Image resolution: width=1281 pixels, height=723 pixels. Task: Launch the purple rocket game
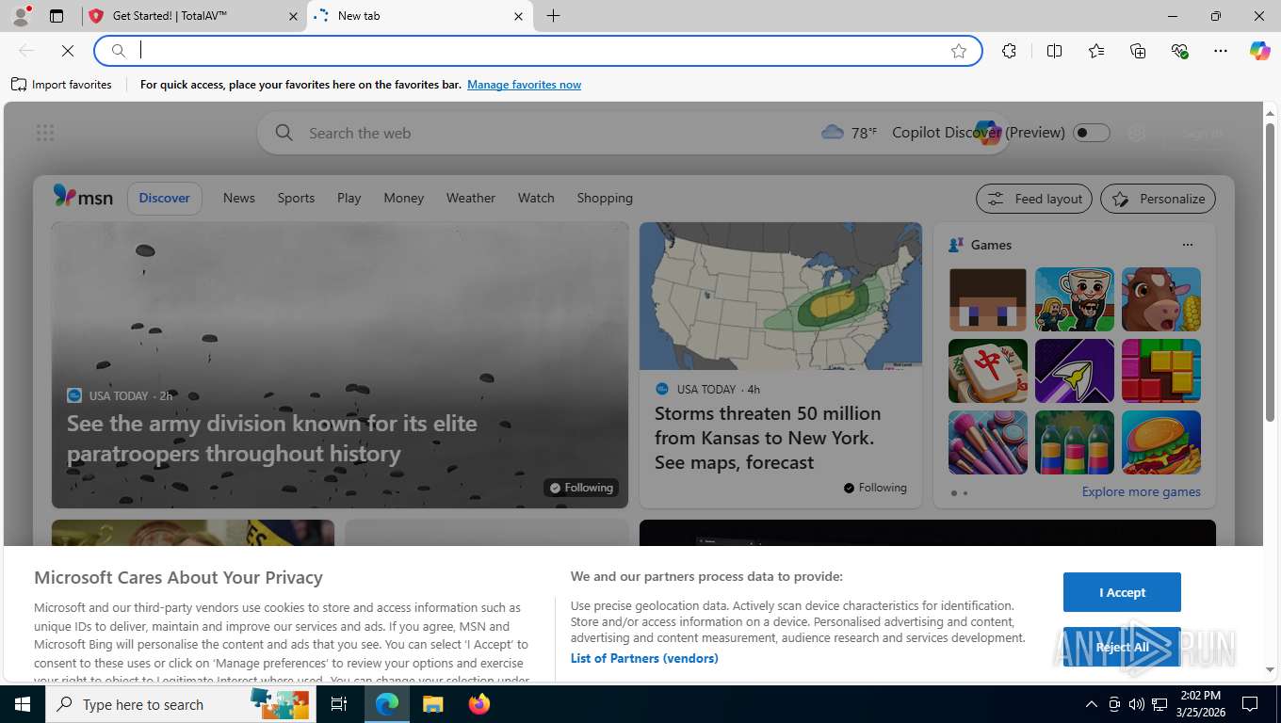(x=1075, y=371)
